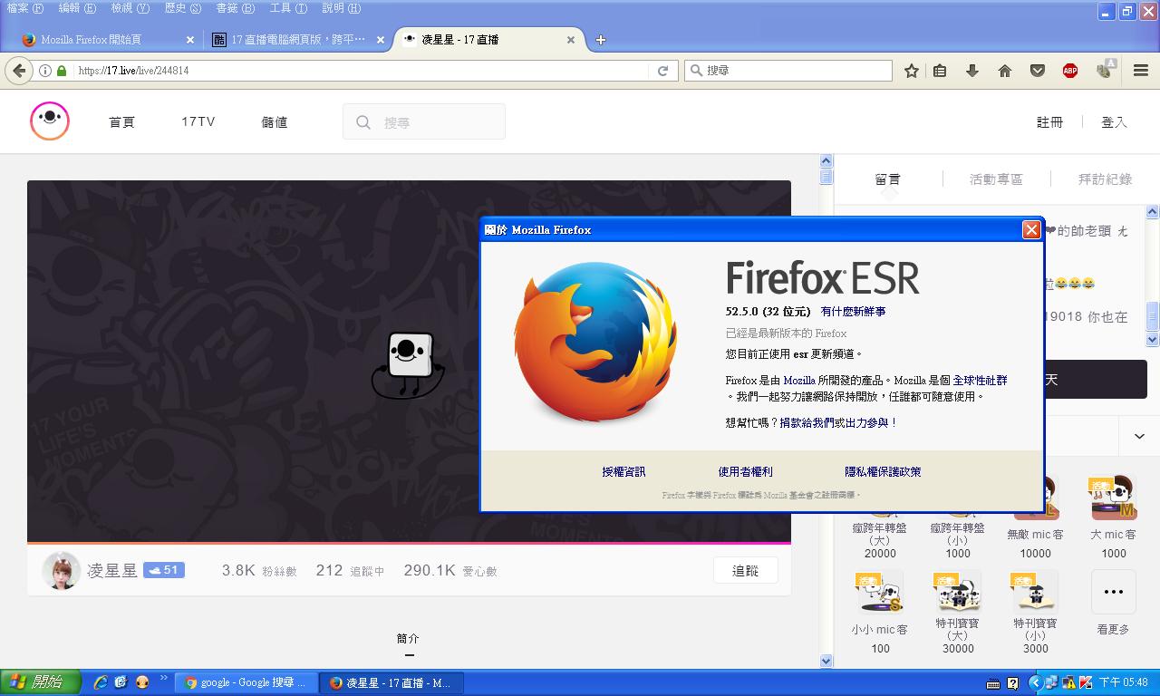The height and width of the screenshot is (696, 1160).
Task: Open the 17TV navigation link
Action: pos(198,121)
